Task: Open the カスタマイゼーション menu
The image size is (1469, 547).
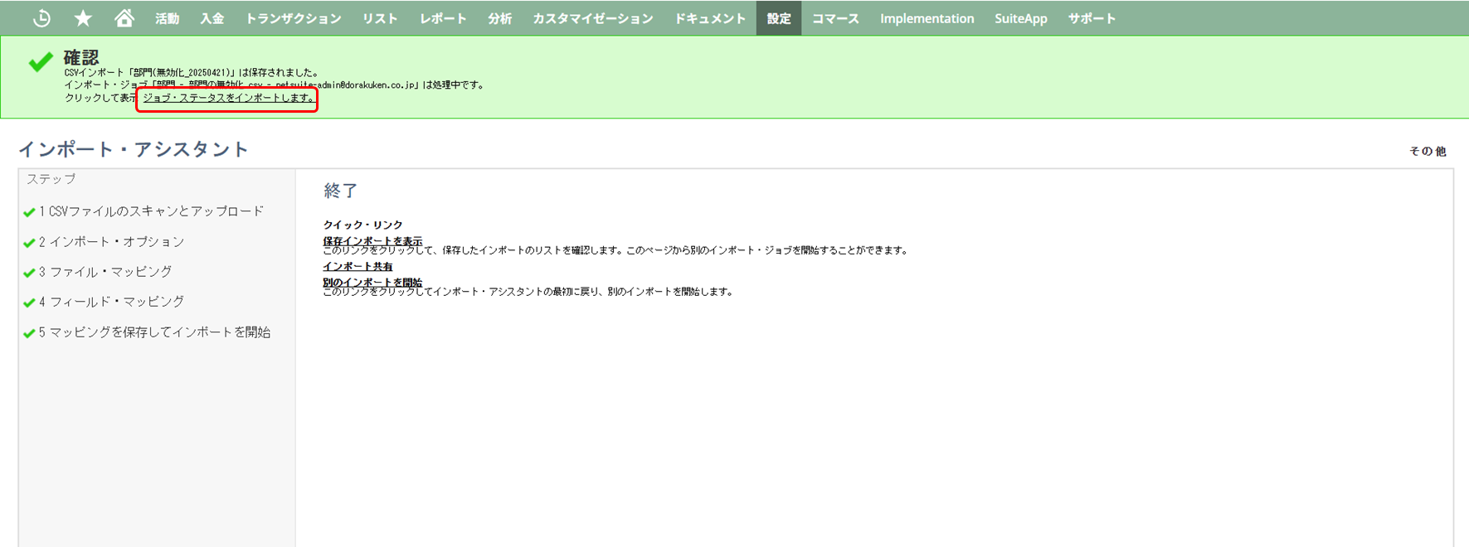Action: click(x=593, y=18)
